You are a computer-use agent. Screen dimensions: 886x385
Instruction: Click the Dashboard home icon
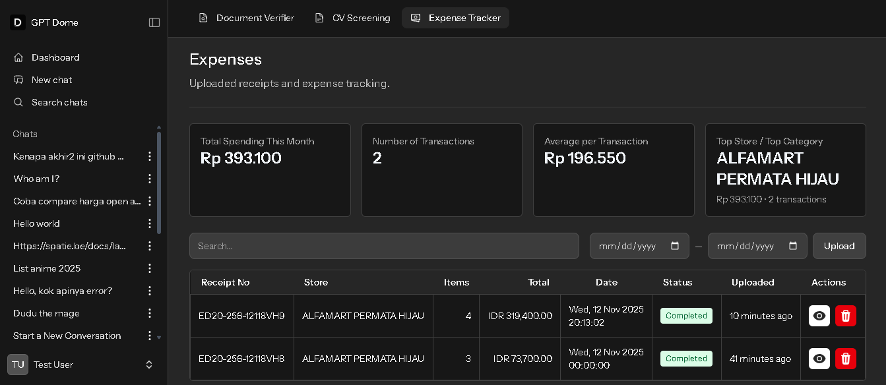[18, 57]
